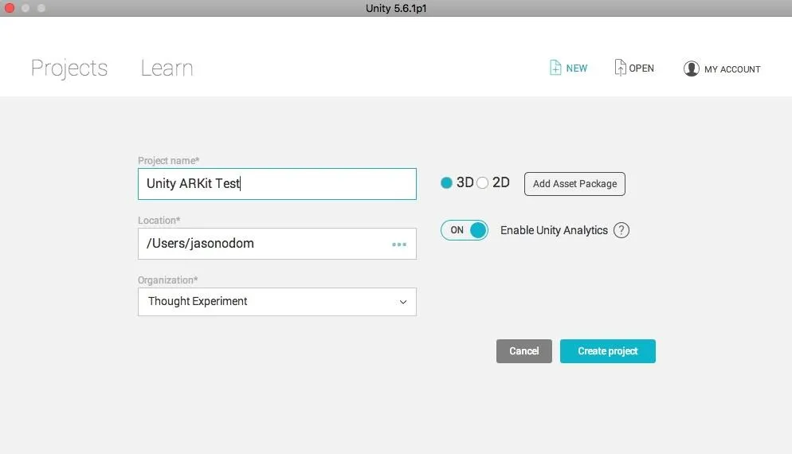This screenshot has width=792, height=454.
Task: Click the OPEN label in header
Action: pos(641,68)
